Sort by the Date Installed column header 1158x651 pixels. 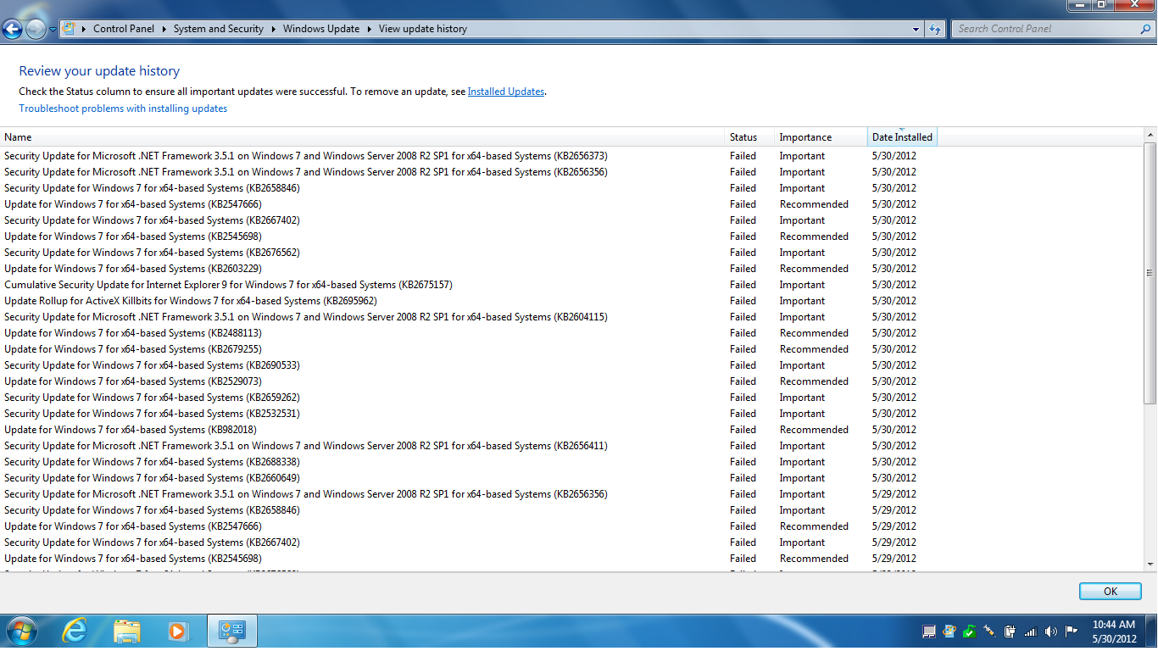point(902,137)
